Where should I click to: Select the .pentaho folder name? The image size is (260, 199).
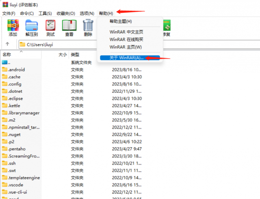point(17,149)
